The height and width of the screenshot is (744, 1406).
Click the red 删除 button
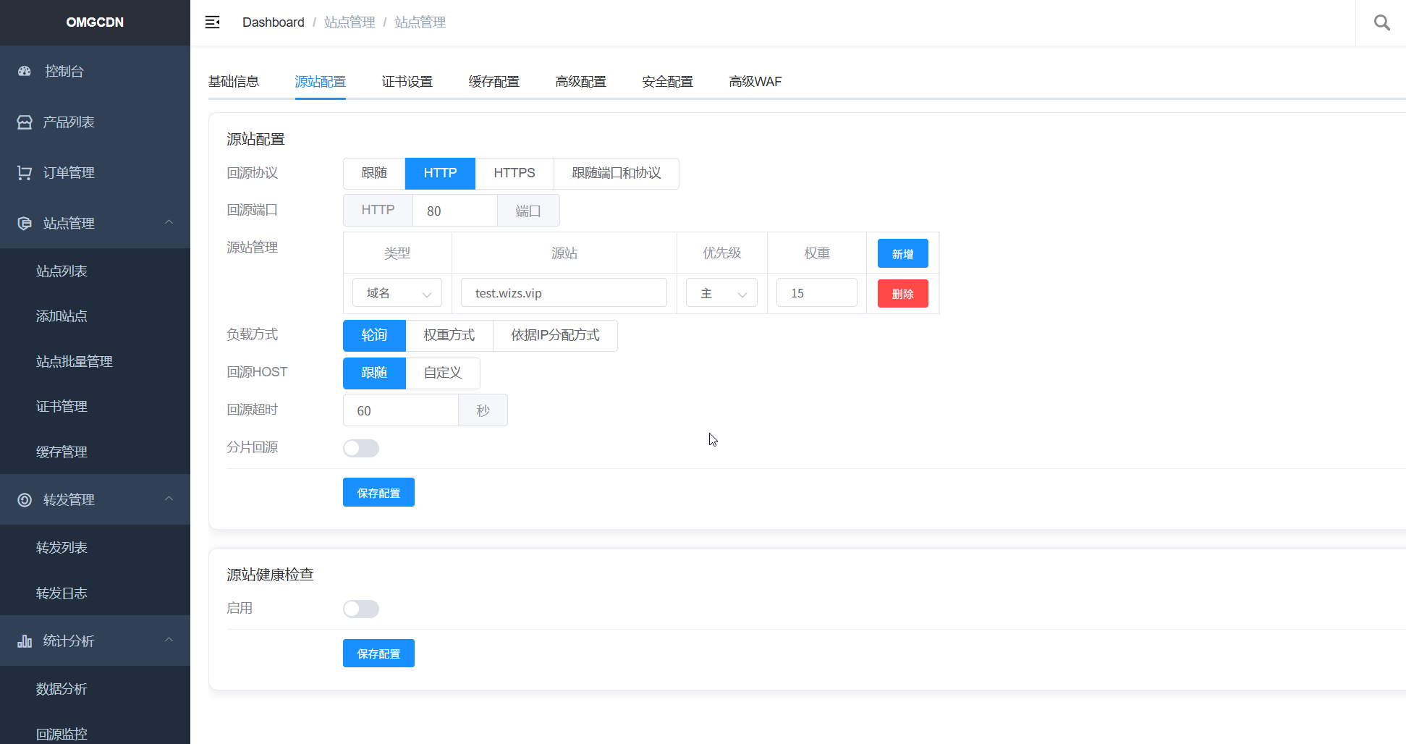click(x=902, y=294)
